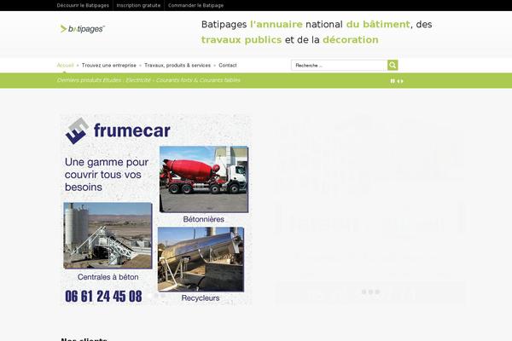The image size is (512, 341).
Task: Click the Bétonnières caption
Action: pos(203,219)
